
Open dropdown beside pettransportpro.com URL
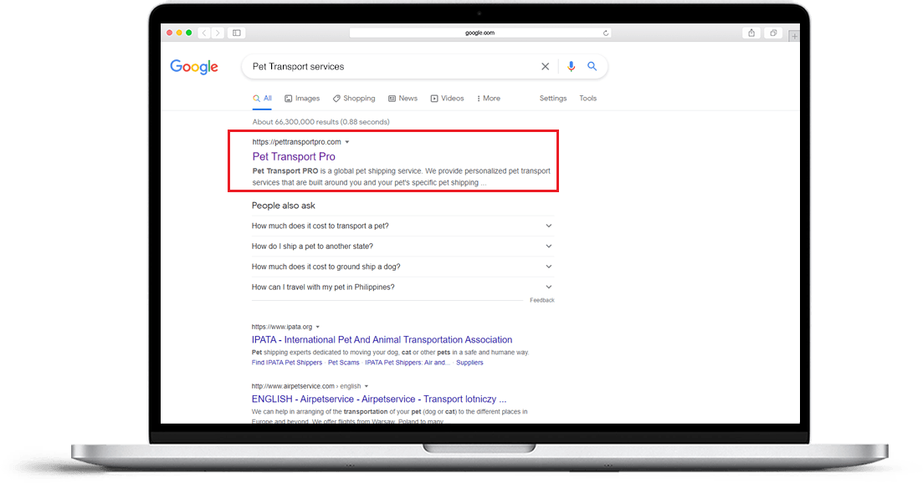(347, 142)
